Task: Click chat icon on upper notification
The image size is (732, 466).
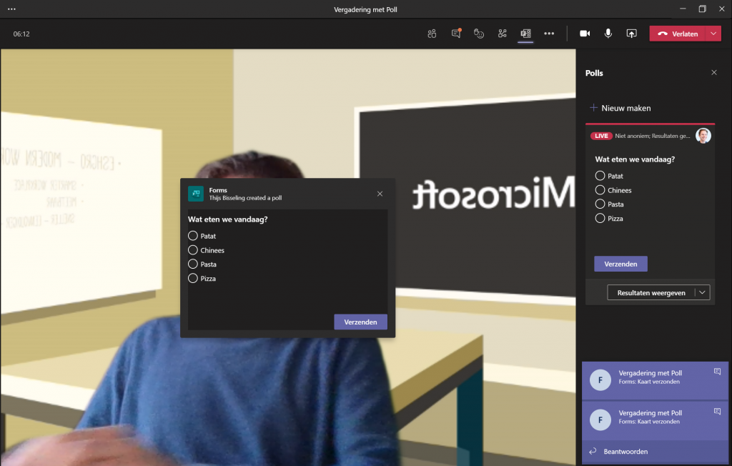Action: click(x=717, y=372)
